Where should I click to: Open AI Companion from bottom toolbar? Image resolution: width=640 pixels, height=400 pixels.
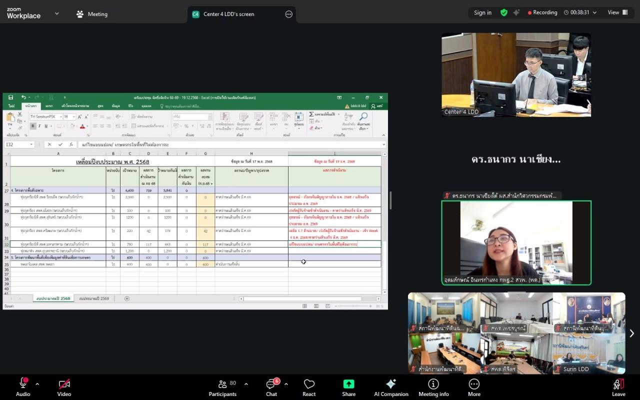pos(391,387)
